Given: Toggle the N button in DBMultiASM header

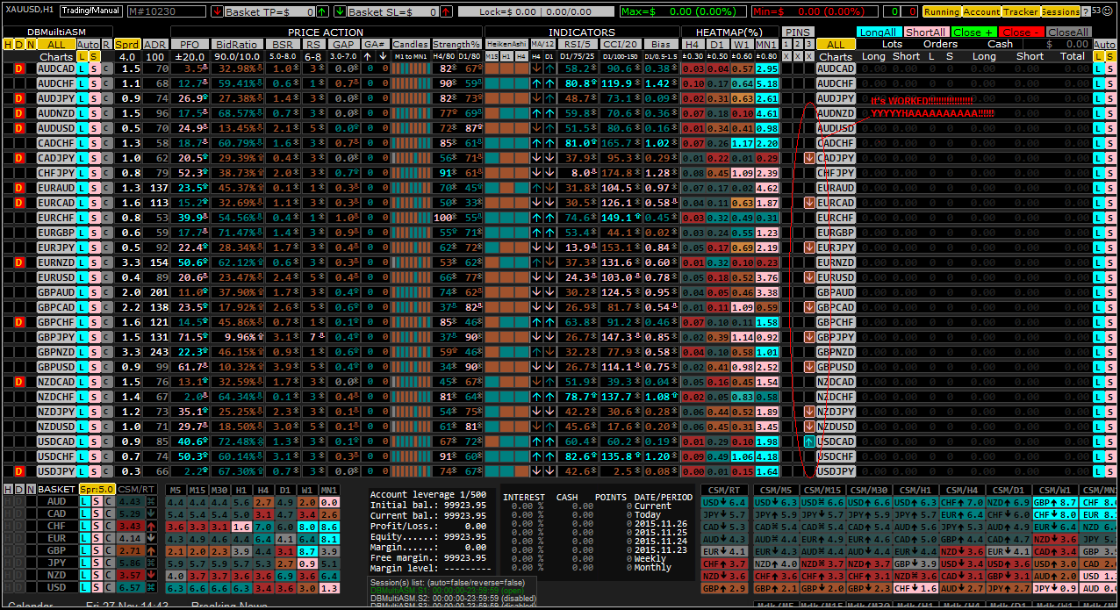Looking at the screenshot, I should pyautogui.click(x=31, y=44).
